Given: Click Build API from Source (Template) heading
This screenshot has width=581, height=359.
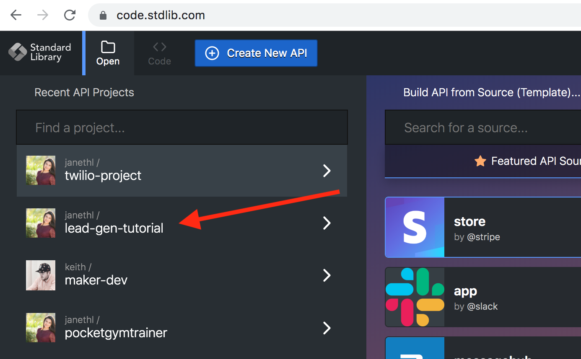Looking at the screenshot, I should (492, 92).
